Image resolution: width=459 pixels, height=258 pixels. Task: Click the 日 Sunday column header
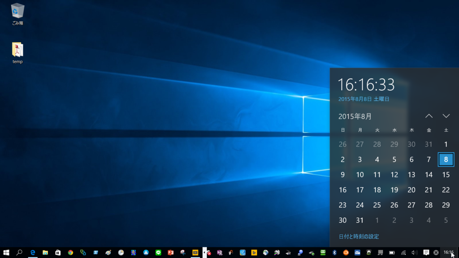(x=342, y=130)
